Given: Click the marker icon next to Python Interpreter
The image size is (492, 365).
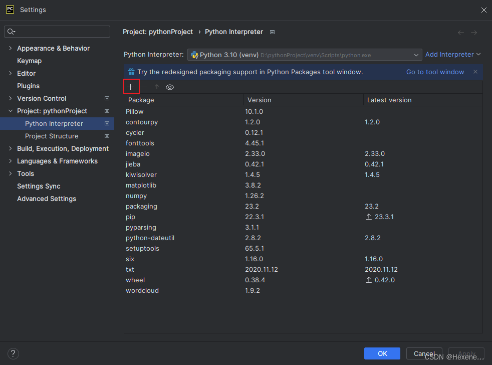Looking at the screenshot, I should click(107, 123).
